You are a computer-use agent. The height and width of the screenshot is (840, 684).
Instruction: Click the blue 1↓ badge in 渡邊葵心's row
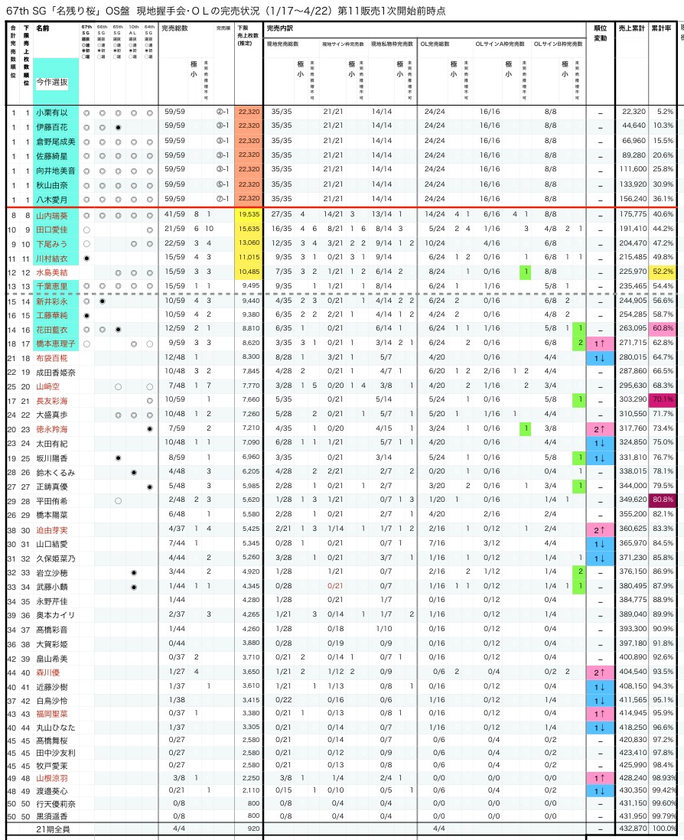coord(601,790)
